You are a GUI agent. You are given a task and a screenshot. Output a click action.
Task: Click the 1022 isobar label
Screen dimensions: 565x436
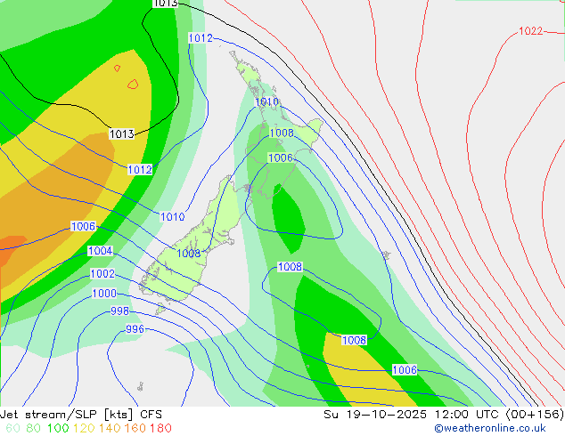click(530, 31)
